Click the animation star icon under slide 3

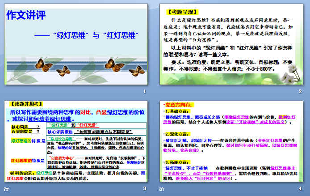[x=6, y=189]
